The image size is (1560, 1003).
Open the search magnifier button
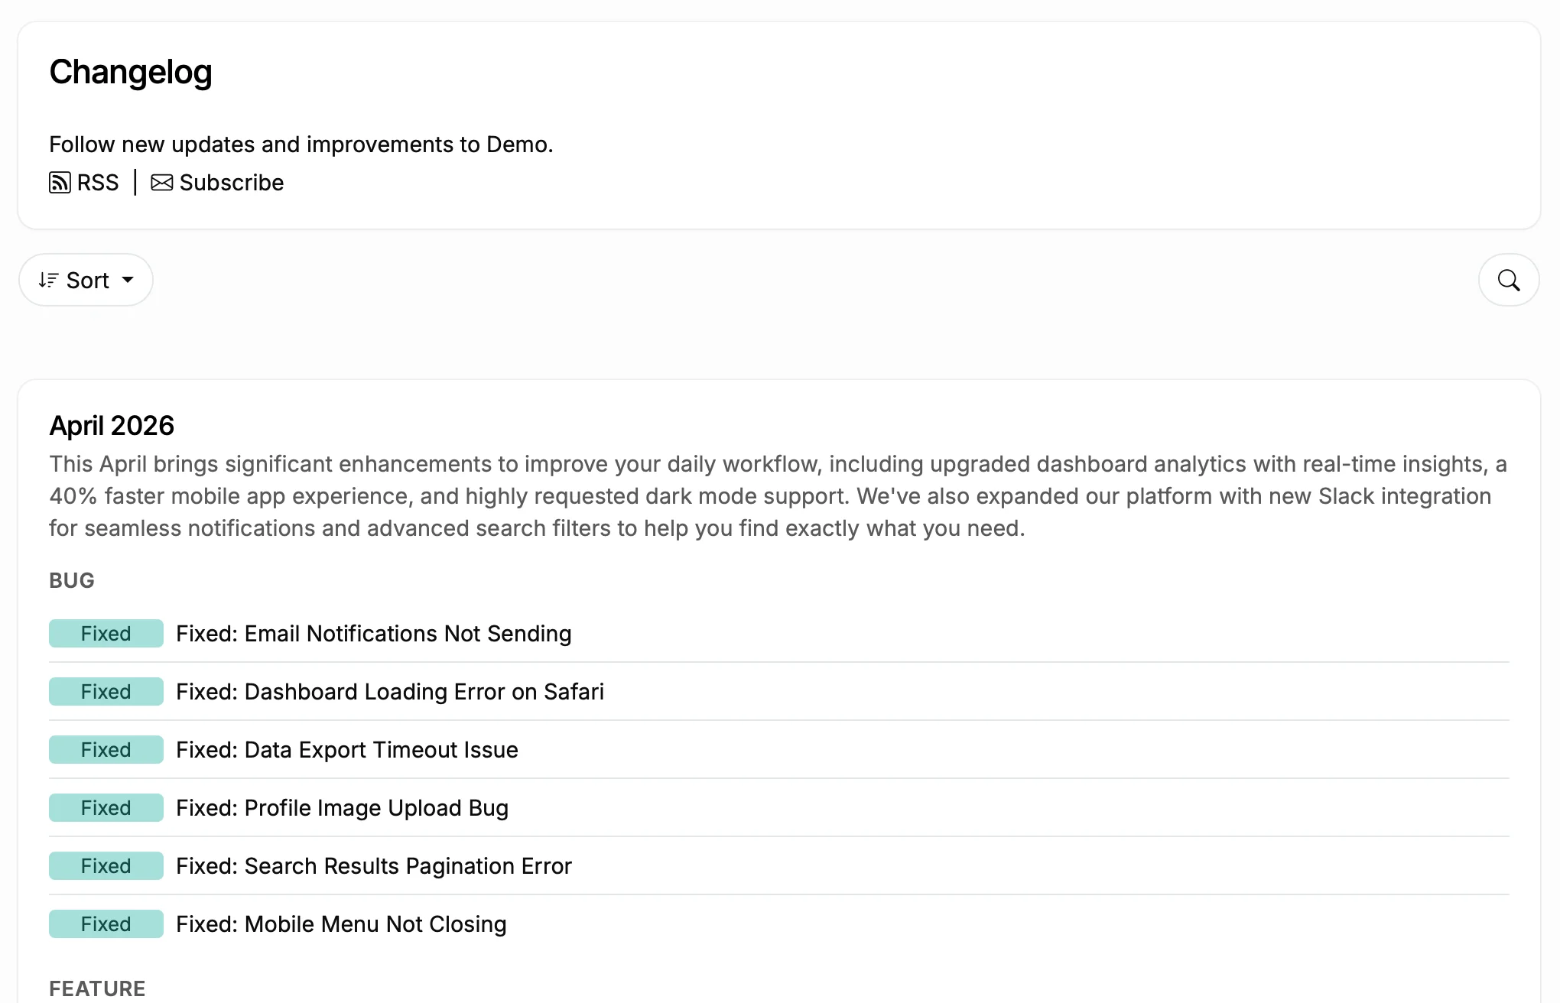point(1508,281)
